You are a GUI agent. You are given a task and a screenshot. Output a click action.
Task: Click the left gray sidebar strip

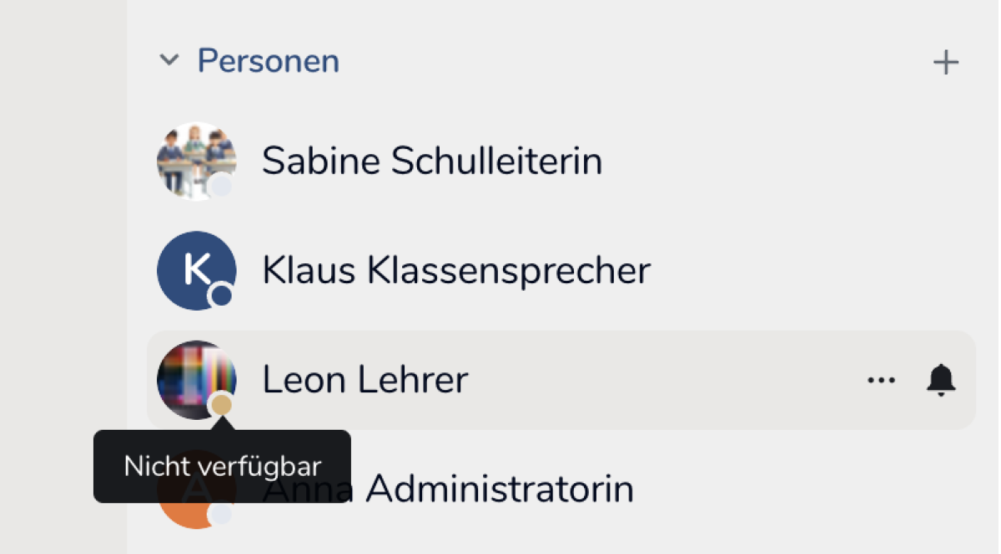[63, 275]
